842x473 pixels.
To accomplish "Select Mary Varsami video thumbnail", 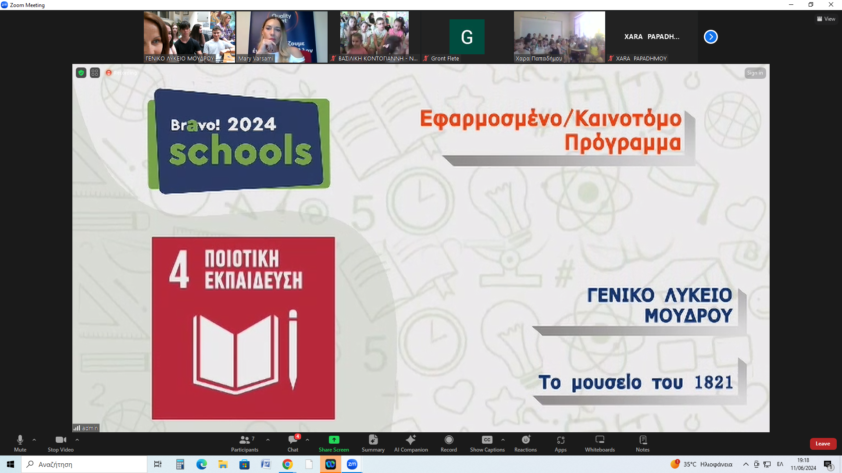I will pos(282,37).
